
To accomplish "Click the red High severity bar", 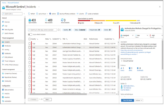I will click(x=84, y=20).
